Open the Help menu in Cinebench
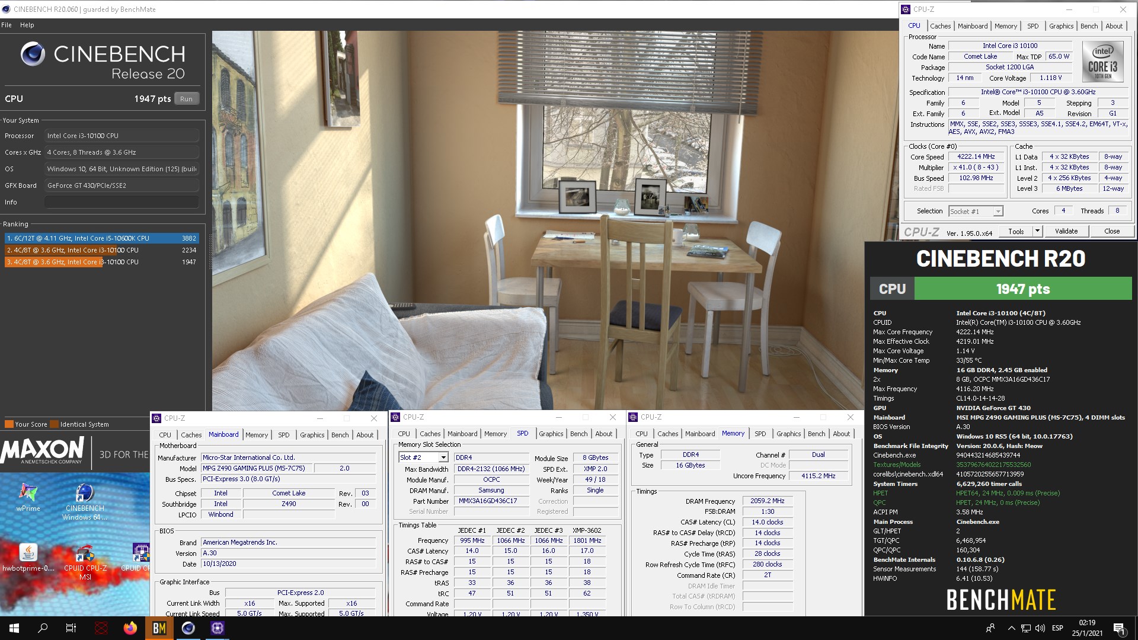The width and height of the screenshot is (1138, 640). point(27,25)
